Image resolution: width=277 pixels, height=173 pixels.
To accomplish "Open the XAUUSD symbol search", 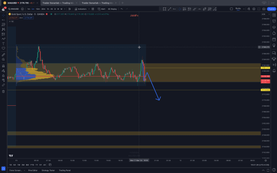I will (x=14, y=9).
